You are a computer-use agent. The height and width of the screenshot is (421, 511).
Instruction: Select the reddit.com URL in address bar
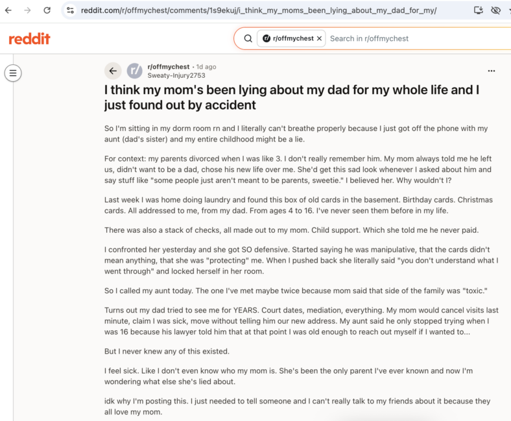[x=259, y=10]
